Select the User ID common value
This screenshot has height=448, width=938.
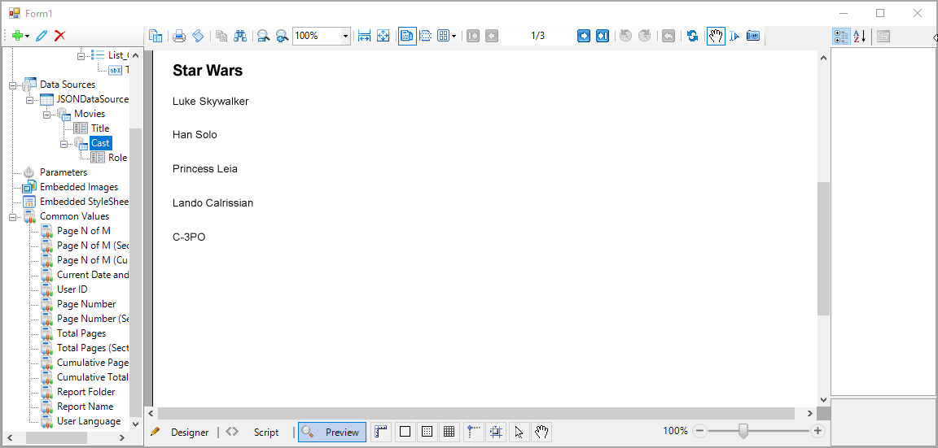(72, 289)
